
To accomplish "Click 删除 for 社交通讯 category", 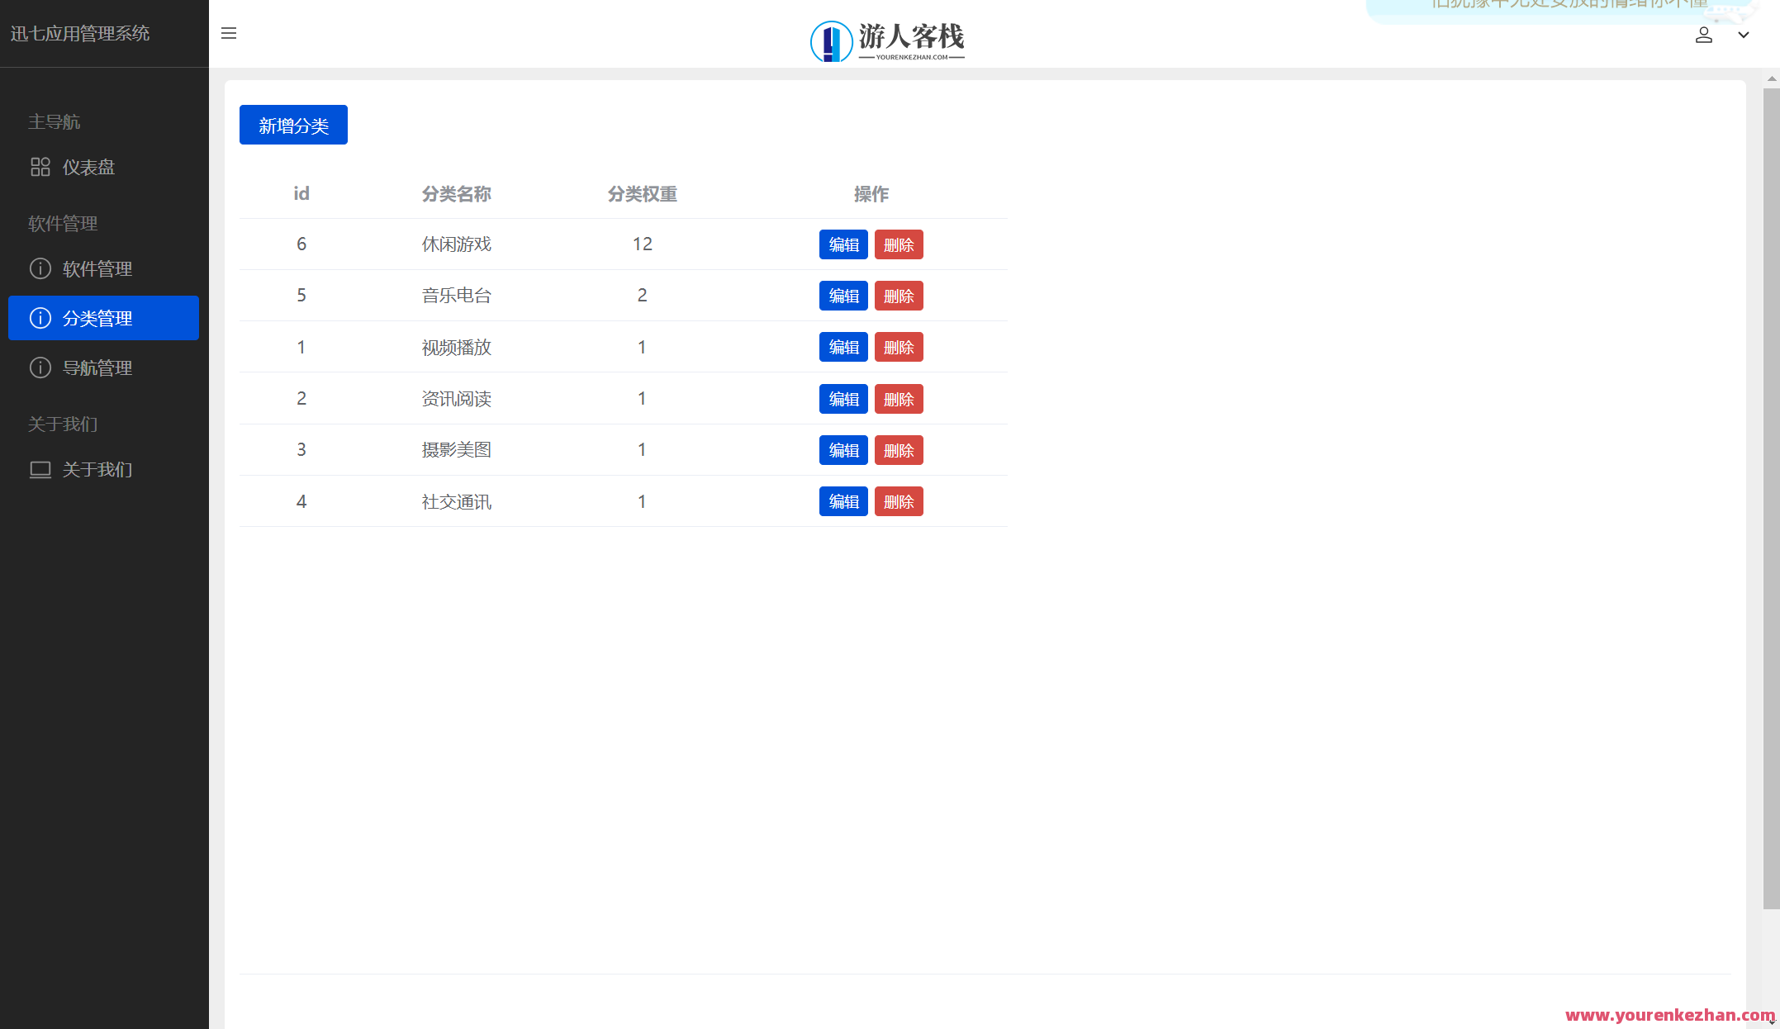I will (x=898, y=501).
